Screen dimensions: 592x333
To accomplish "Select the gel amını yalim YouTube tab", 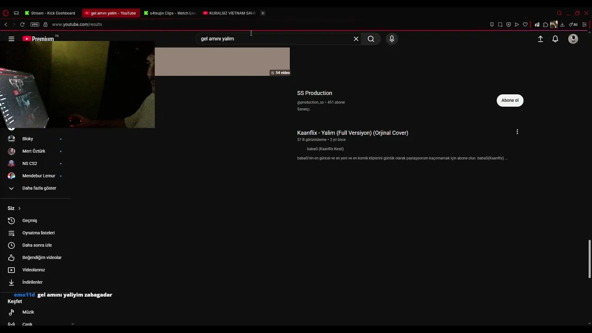I will pyautogui.click(x=110, y=13).
